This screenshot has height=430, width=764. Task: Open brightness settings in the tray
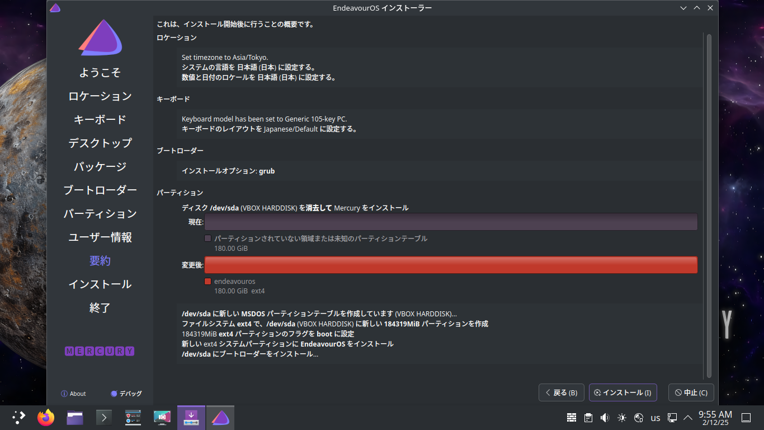click(622, 418)
